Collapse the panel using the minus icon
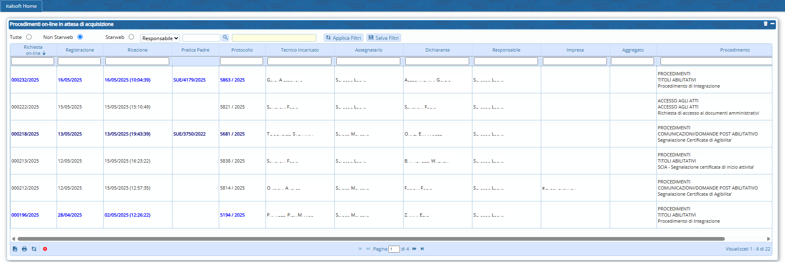 pos(772,24)
